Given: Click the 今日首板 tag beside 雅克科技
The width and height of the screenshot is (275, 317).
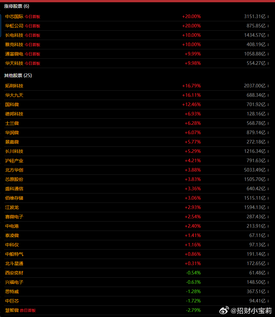Looking at the screenshot, I should click(33, 45).
